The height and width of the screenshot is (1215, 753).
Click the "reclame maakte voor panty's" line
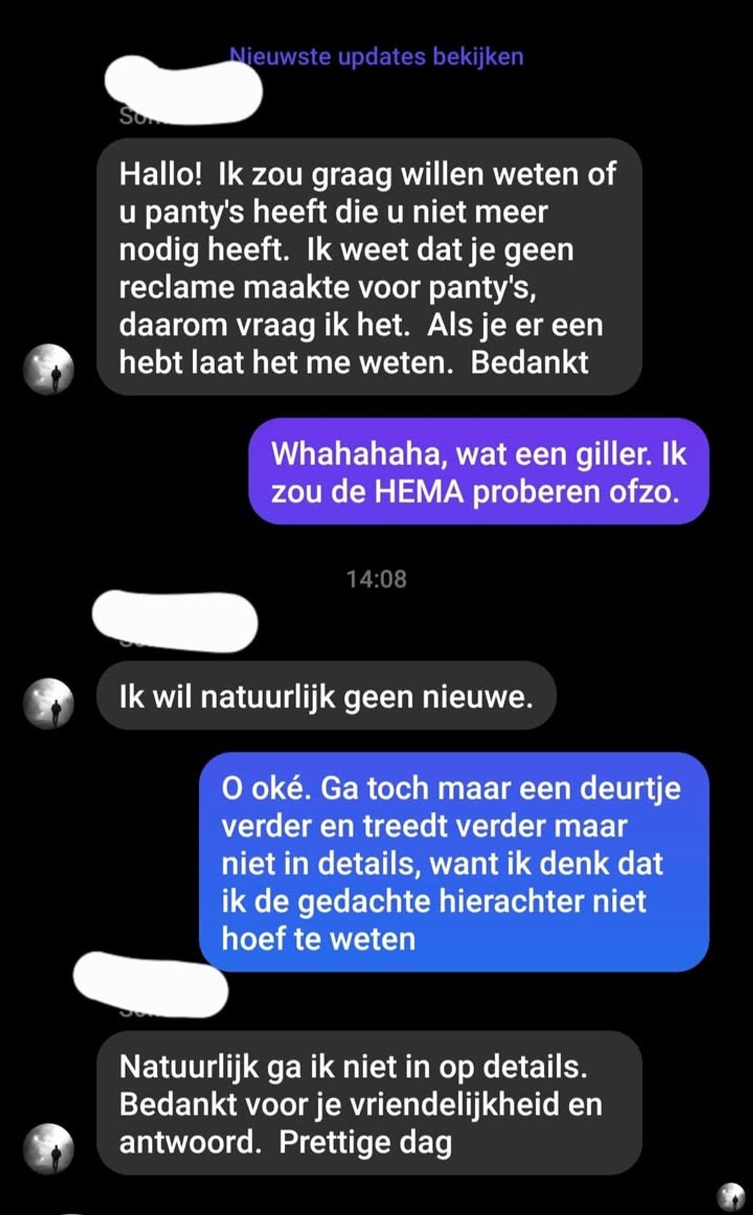coord(328,288)
